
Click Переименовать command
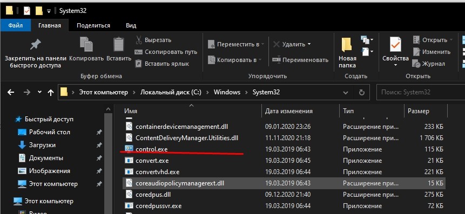tap(300, 60)
